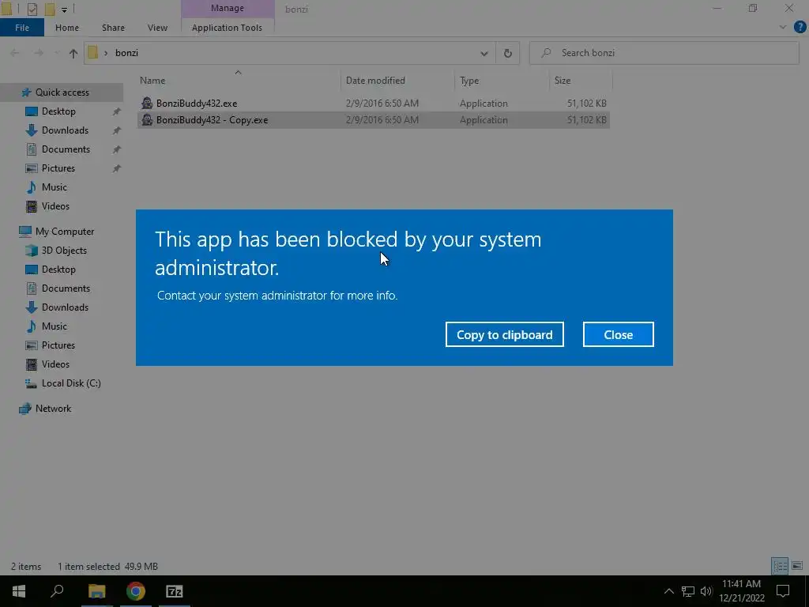Viewport: 809px width, 607px height.
Task: Open Customize Quick Access Toolbar dropdown
Action: pos(64,9)
